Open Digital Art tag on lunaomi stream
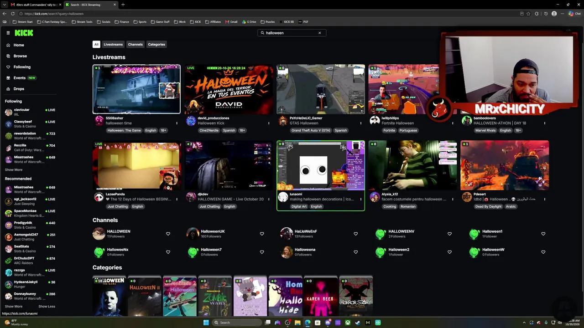The width and height of the screenshot is (584, 328). click(x=299, y=206)
